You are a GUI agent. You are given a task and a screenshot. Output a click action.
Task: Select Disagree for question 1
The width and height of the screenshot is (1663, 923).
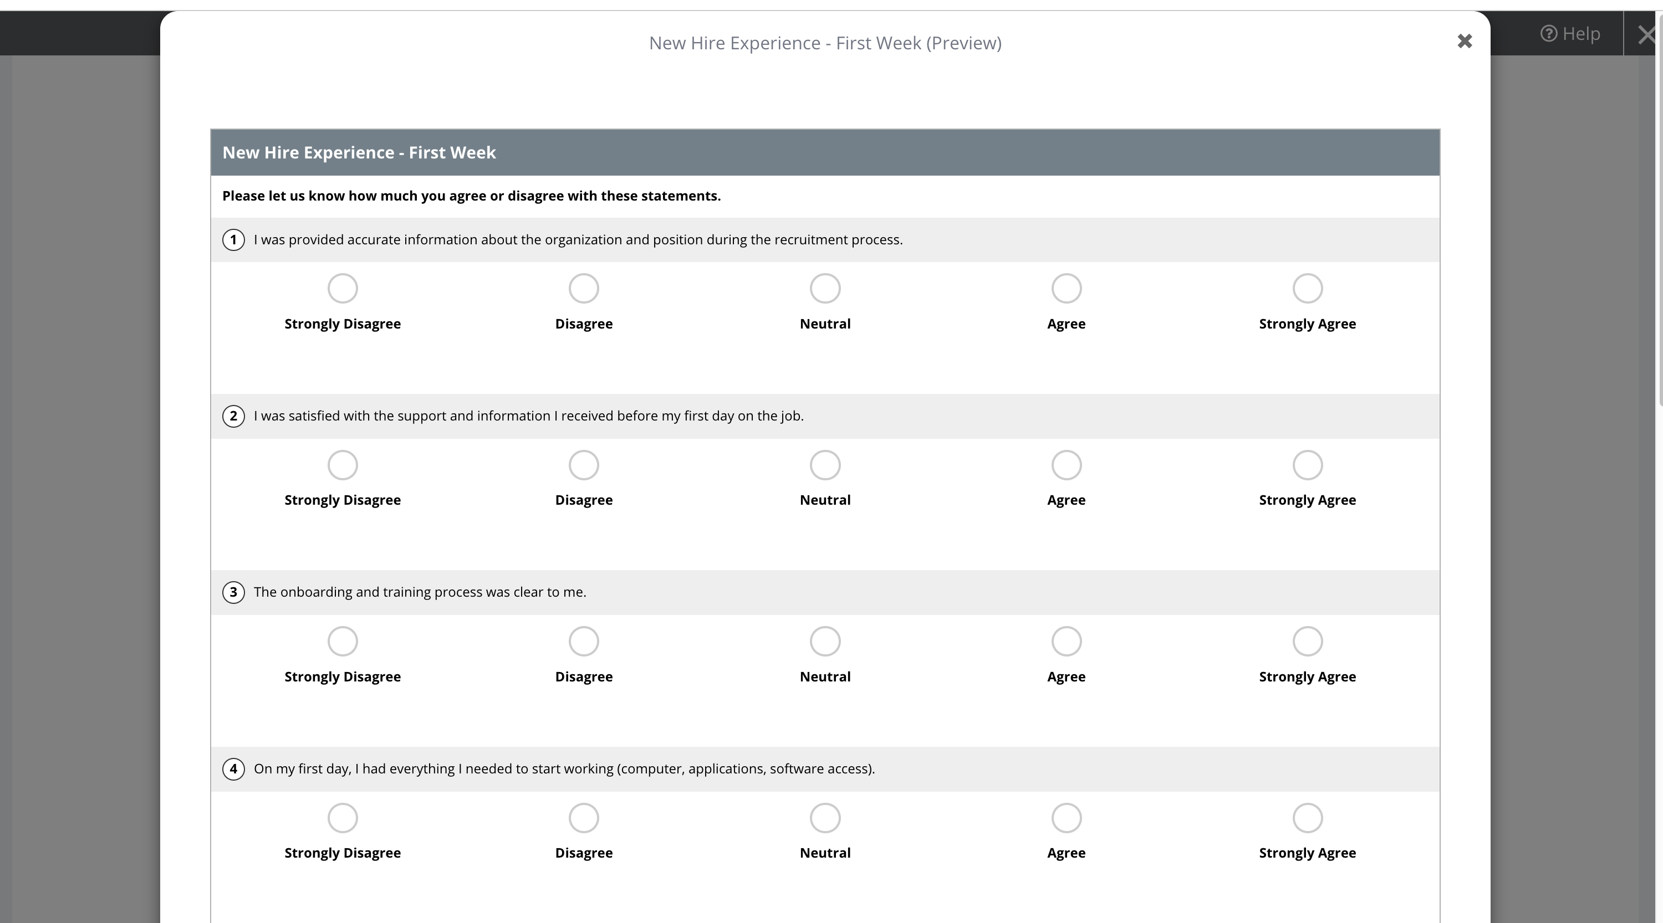pyautogui.click(x=584, y=288)
